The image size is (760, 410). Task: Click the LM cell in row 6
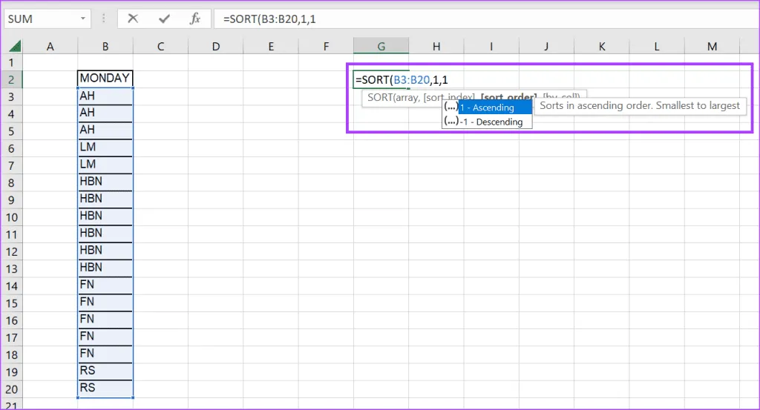point(105,148)
